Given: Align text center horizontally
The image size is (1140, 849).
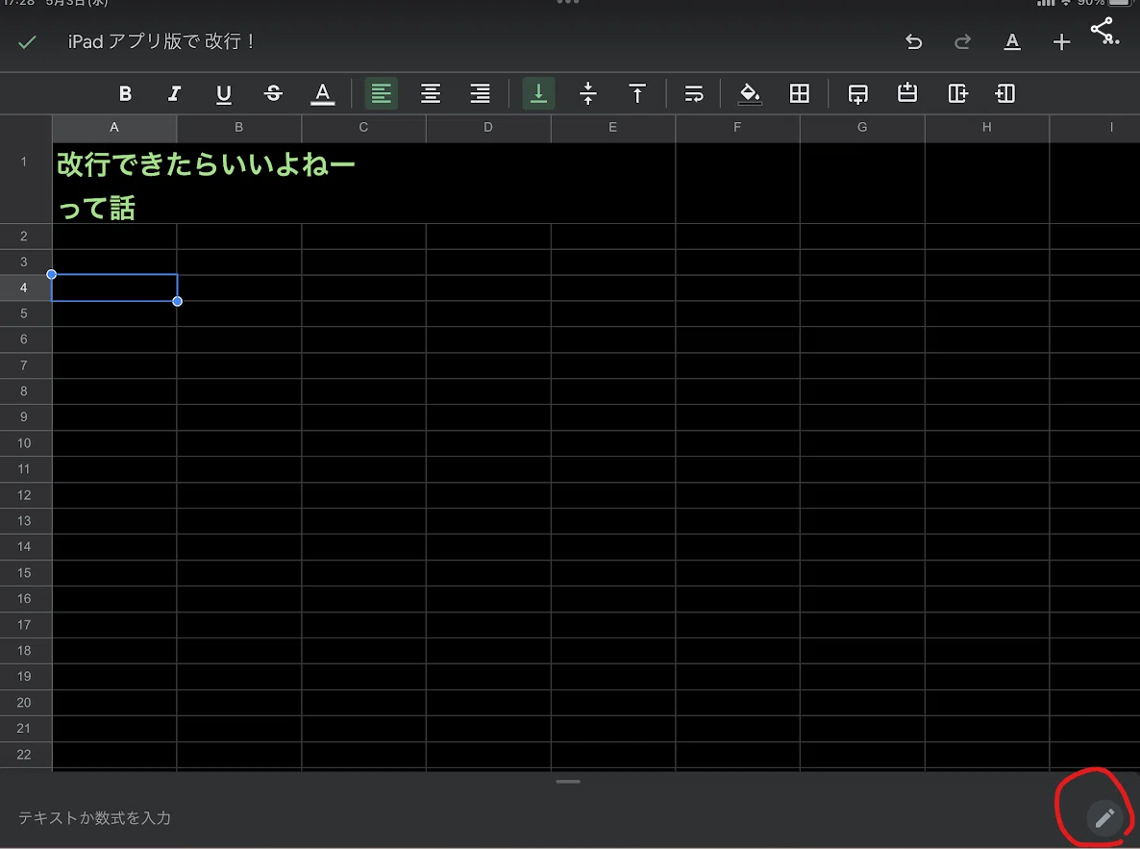Looking at the screenshot, I should 431,93.
